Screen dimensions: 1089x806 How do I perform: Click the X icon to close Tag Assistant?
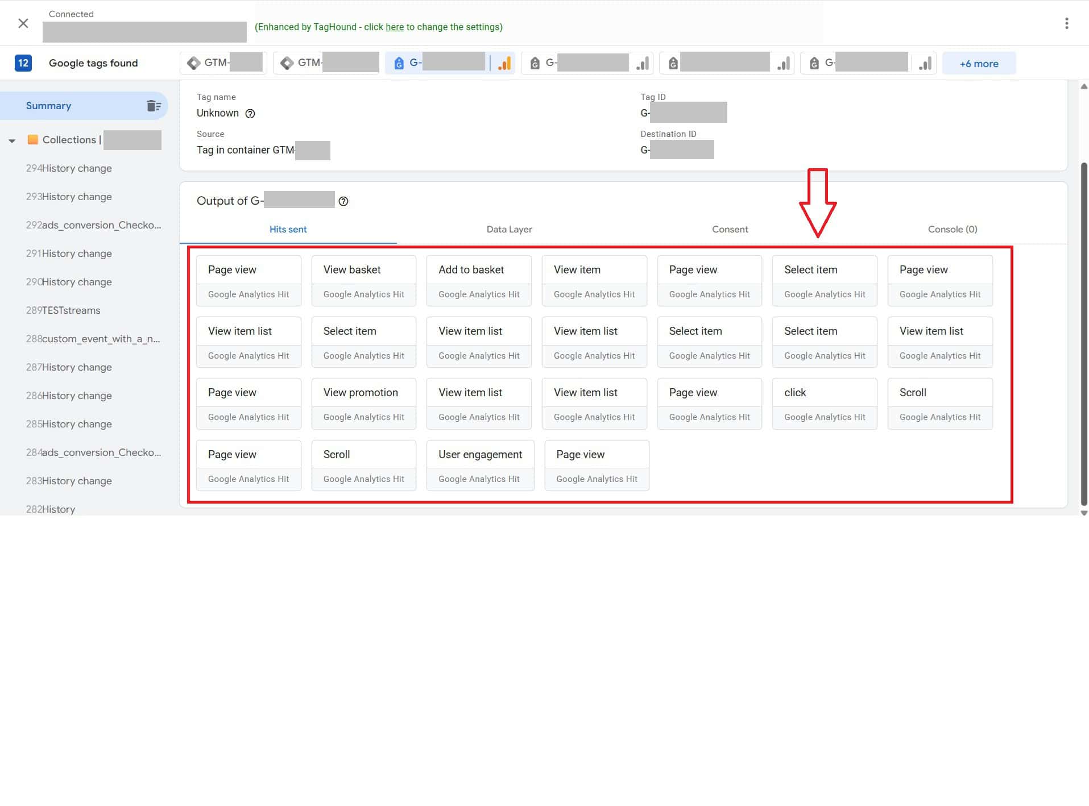23,23
